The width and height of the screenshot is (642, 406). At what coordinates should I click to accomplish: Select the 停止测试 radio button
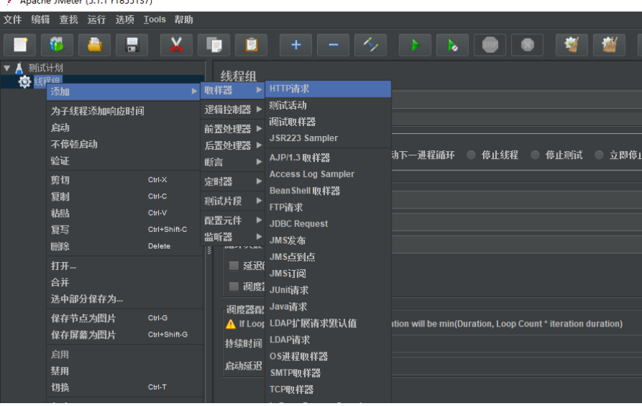tap(535, 155)
